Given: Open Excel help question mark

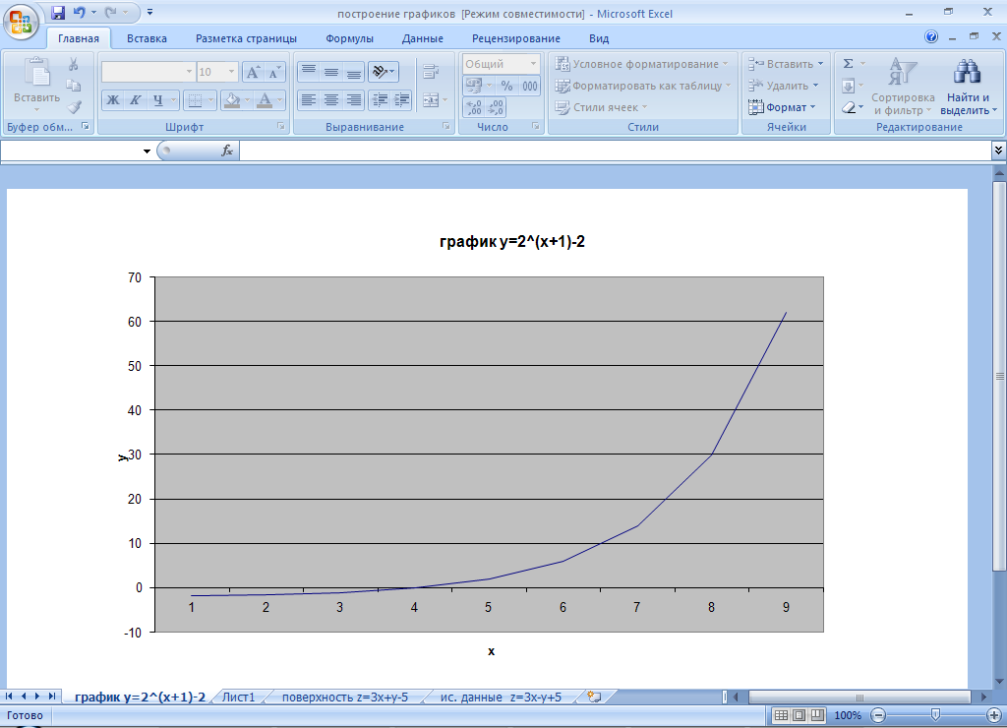Looking at the screenshot, I should click(x=931, y=37).
